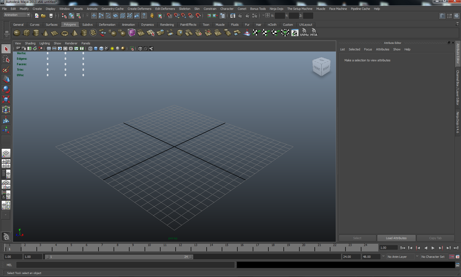Switch to the Rendering shelf tab
This screenshot has width=461, height=277.
click(x=167, y=25)
